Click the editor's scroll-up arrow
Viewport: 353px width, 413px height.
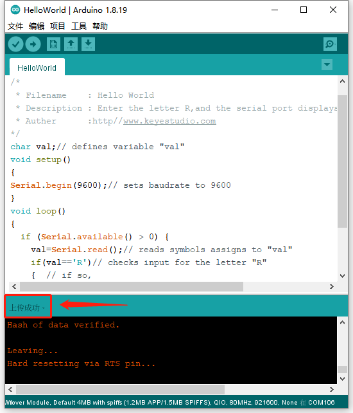coord(342,81)
